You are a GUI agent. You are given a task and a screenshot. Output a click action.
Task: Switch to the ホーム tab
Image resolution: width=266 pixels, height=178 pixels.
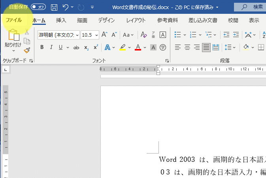39,20
